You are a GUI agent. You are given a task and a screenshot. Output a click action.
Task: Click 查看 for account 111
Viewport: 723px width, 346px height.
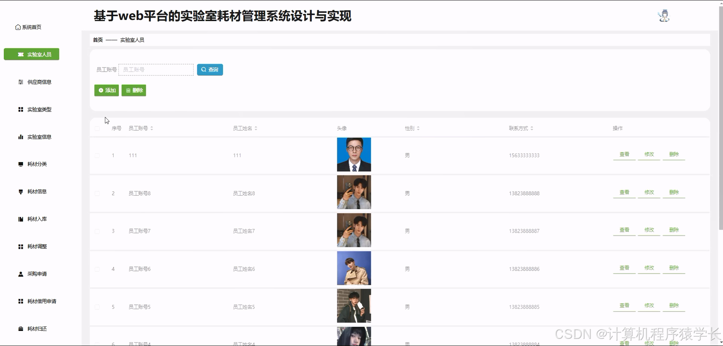624,155
